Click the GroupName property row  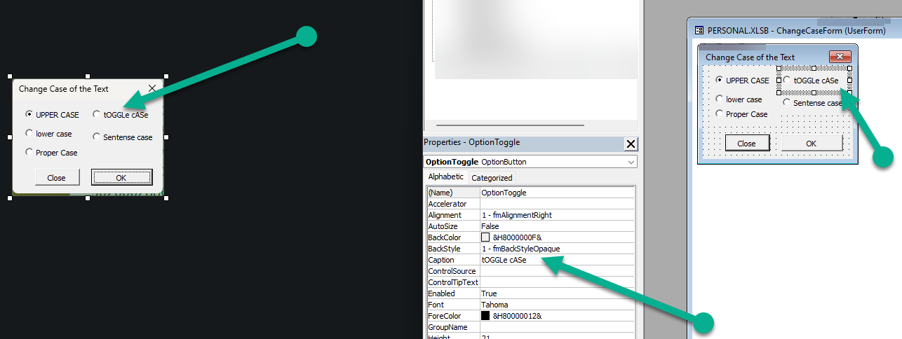(x=530, y=327)
